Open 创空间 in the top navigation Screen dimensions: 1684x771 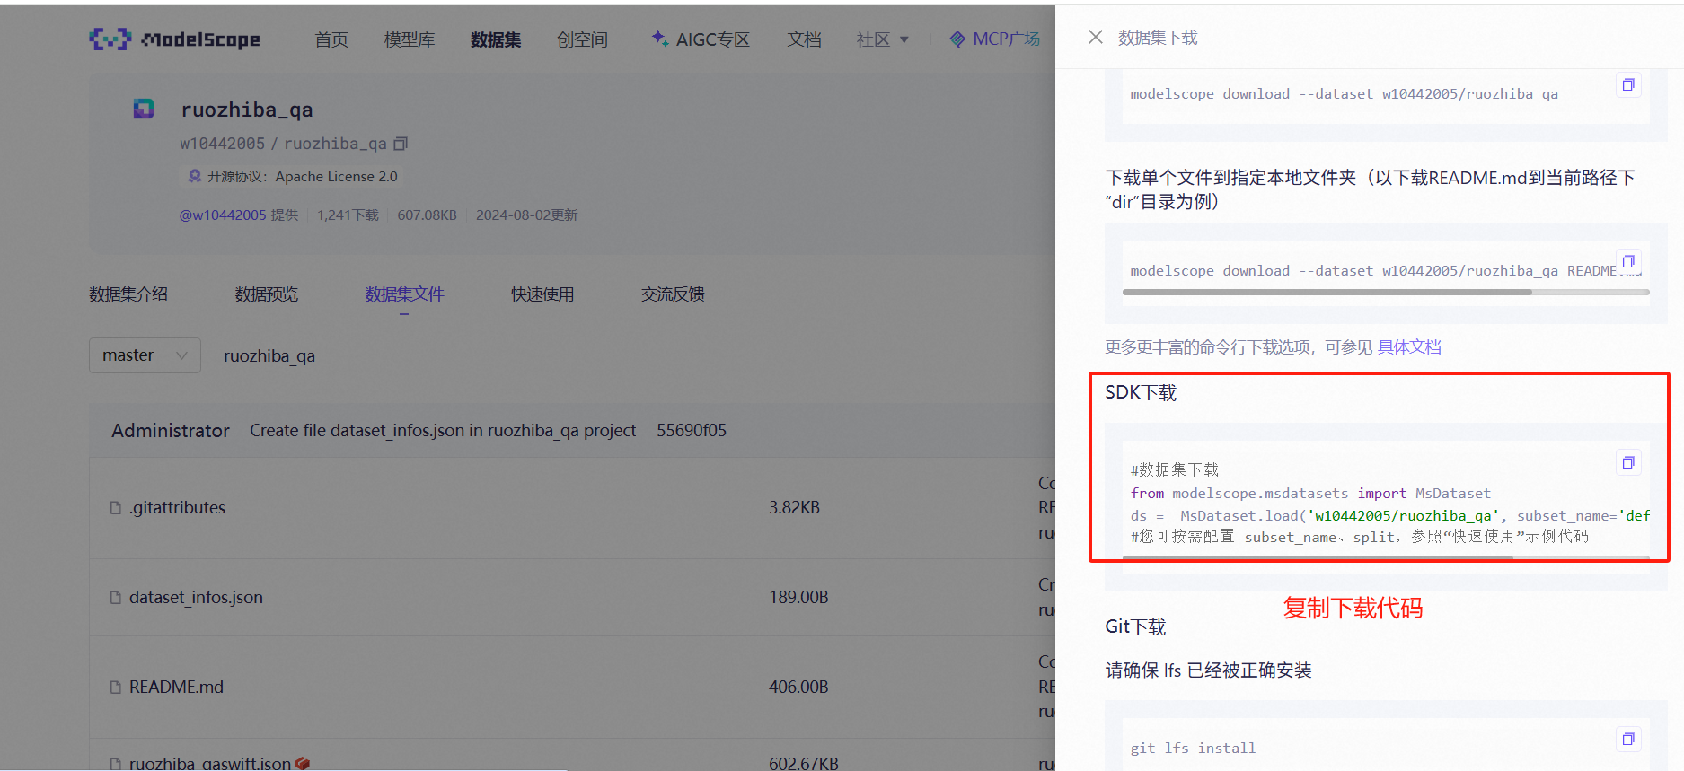582,39
